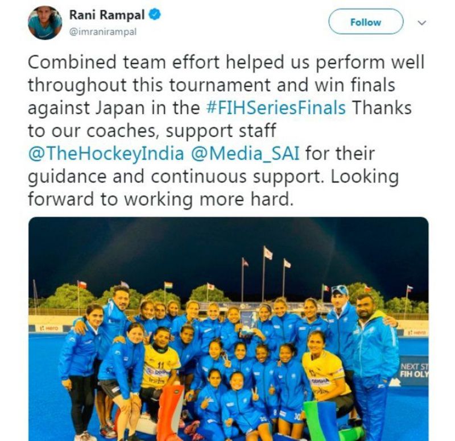This screenshot has height=441, width=455.
Task: Open Rani Rampal's profile avatar
Action: [x=45, y=23]
